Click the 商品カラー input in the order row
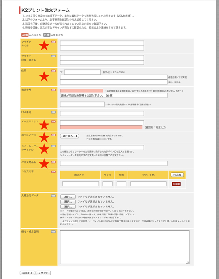The width and height of the screenshot is (219, 279). pos(81,184)
